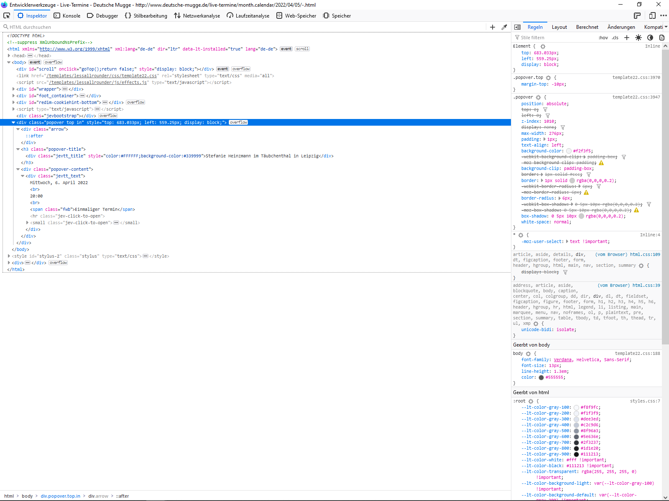Click the #f2f3f5 background-color swatch

click(569, 151)
